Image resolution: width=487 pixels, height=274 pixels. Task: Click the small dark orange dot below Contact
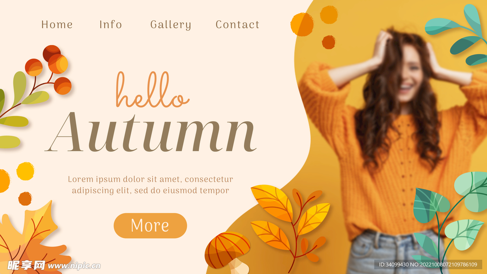329,42
